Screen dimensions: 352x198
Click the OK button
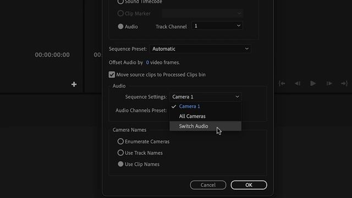(249, 185)
